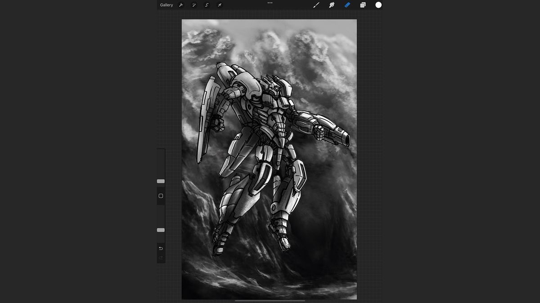Tap the highlighted blue Eraser tool

(347, 5)
